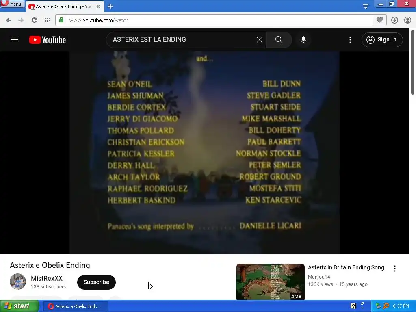The width and height of the screenshot is (416, 312).
Task: Open YouTube settings three-dot menu
Action: 350,40
